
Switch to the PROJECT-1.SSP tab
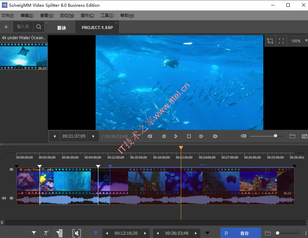97,28
